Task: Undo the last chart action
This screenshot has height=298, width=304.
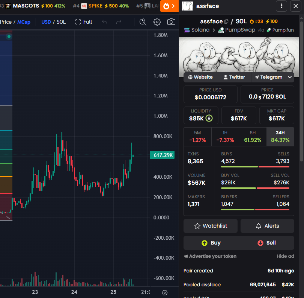Action: [x=104, y=22]
